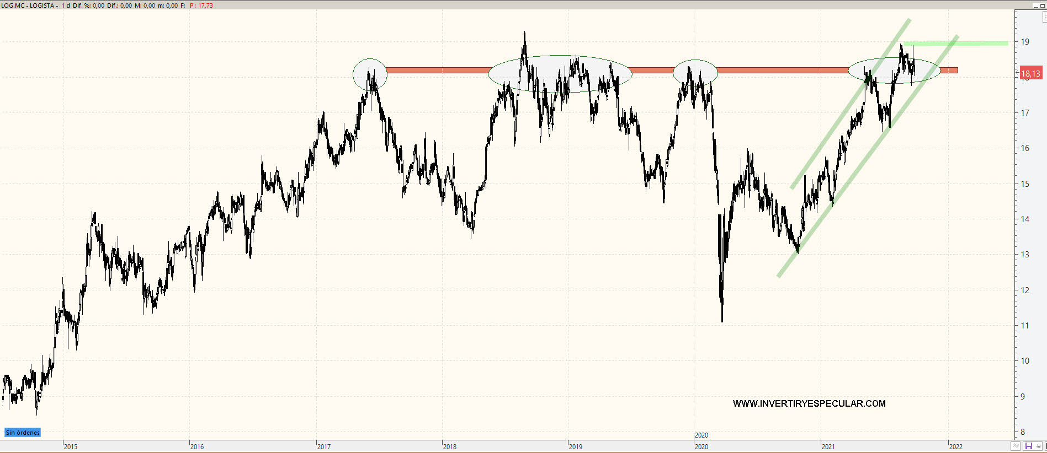1047x453 pixels.
Task: Click the "Sin órdenes" label
Action: [x=23, y=433]
